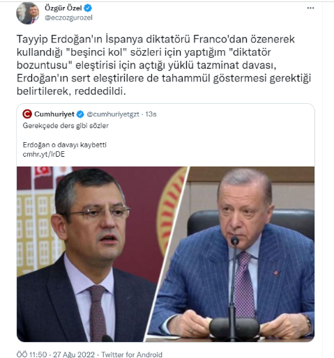Click the Cumhuriyet account name
The height and width of the screenshot is (358, 334).
[54, 114]
